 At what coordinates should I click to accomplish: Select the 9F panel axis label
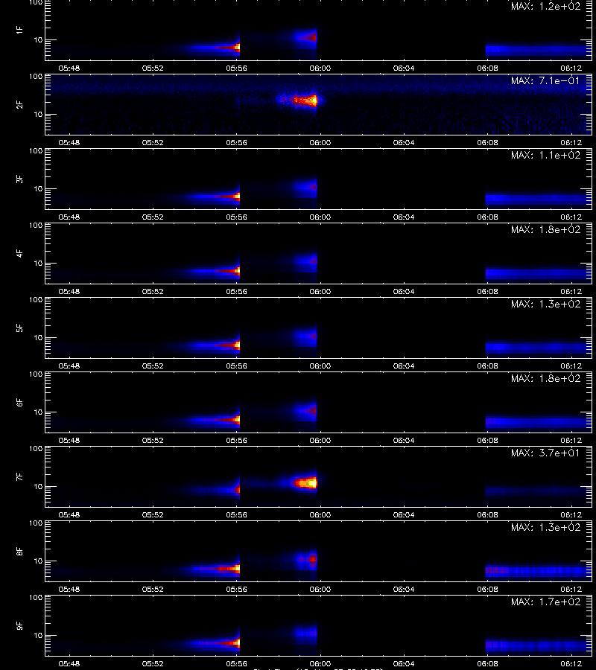point(19,625)
